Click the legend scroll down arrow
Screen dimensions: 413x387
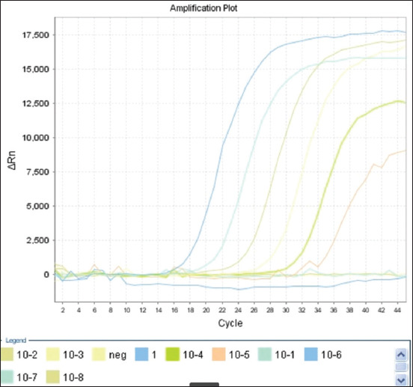coord(402,380)
